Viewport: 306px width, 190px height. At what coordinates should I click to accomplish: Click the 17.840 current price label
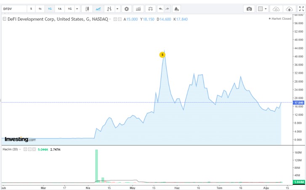pos(298,103)
